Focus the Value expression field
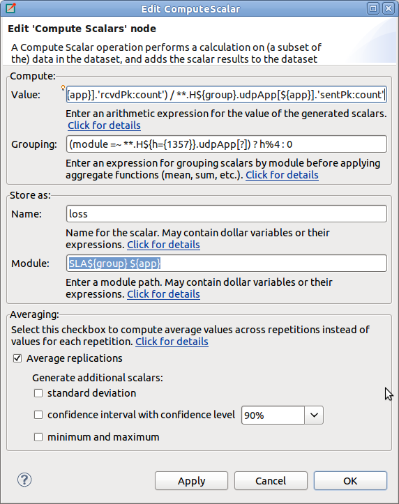Image resolution: width=399 pixels, height=504 pixels. pos(226,95)
